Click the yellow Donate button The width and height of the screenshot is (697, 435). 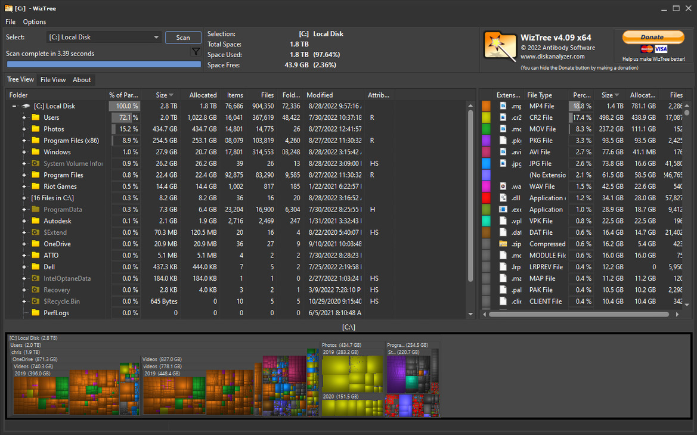tap(652, 38)
